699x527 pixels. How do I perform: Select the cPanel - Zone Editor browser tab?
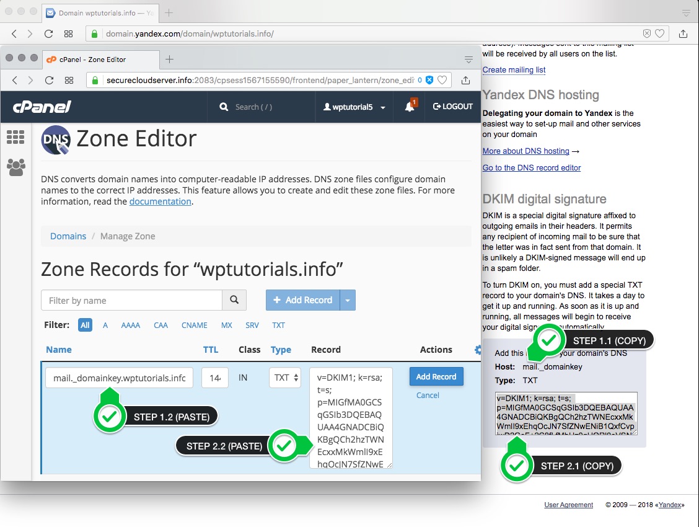coord(100,60)
